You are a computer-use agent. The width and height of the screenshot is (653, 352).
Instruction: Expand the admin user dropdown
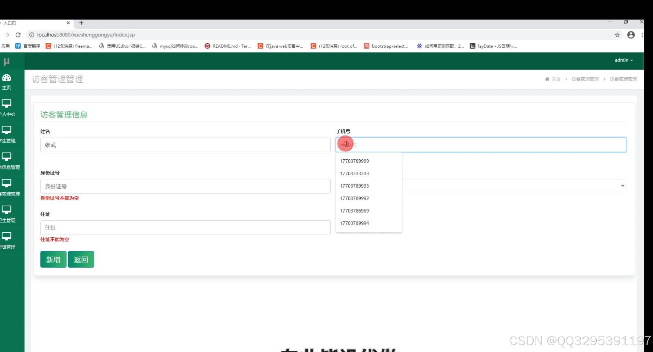point(624,60)
